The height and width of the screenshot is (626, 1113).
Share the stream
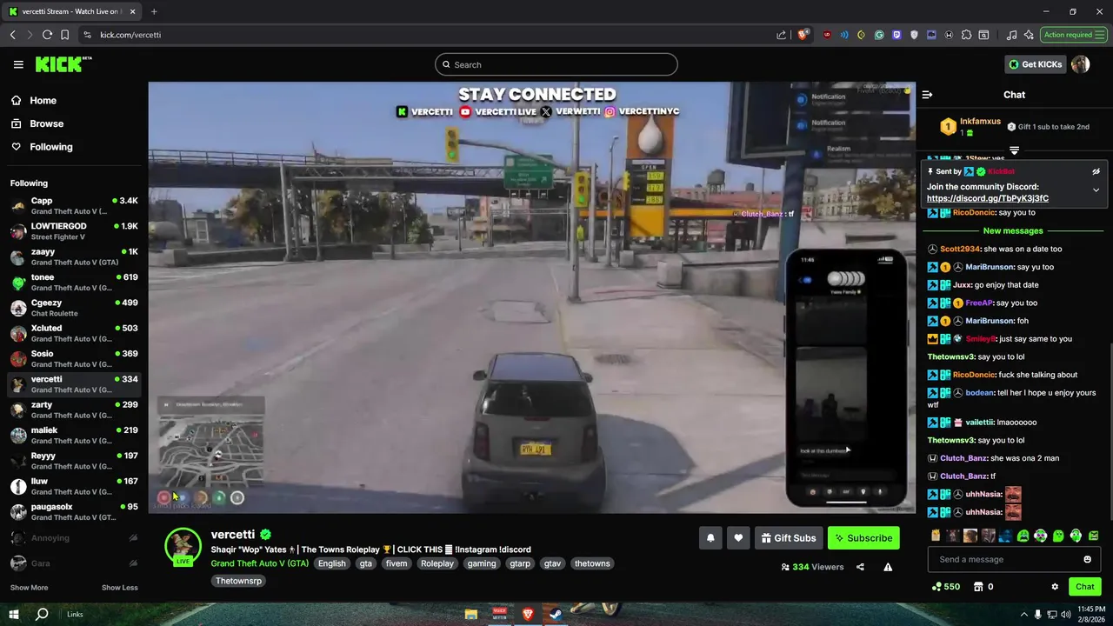(860, 567)
